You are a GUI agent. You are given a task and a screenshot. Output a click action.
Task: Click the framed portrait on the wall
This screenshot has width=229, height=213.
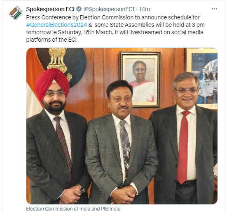[140, 80]
